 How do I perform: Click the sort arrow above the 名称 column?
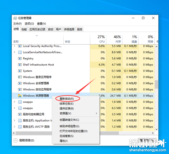(37, 36)
